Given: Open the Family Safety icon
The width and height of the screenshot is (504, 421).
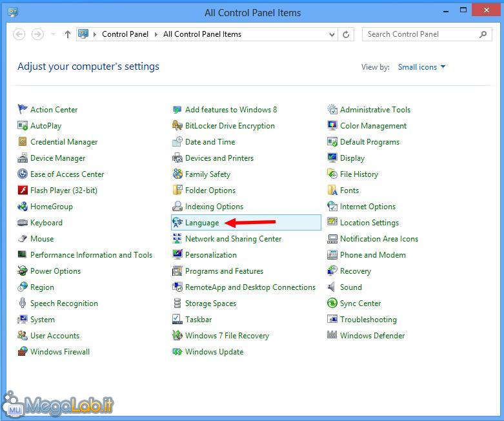Looking at the screenshot, I should [177, 174].
